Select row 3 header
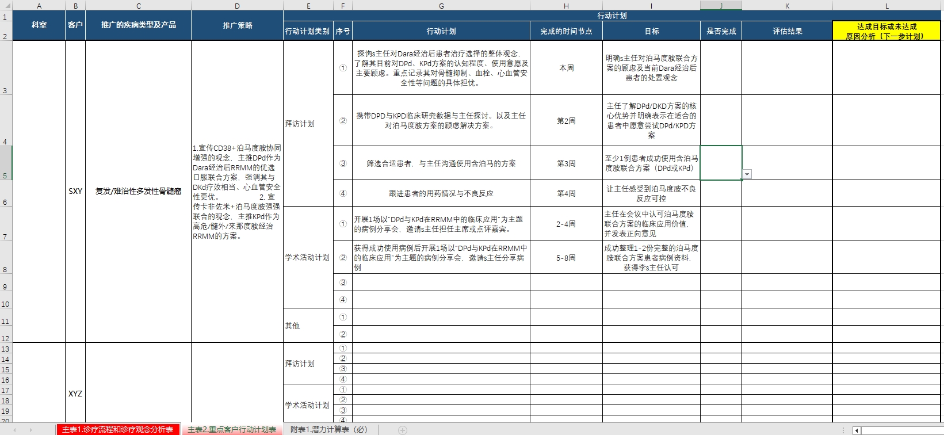944x435 pixels. pos(6,68)
